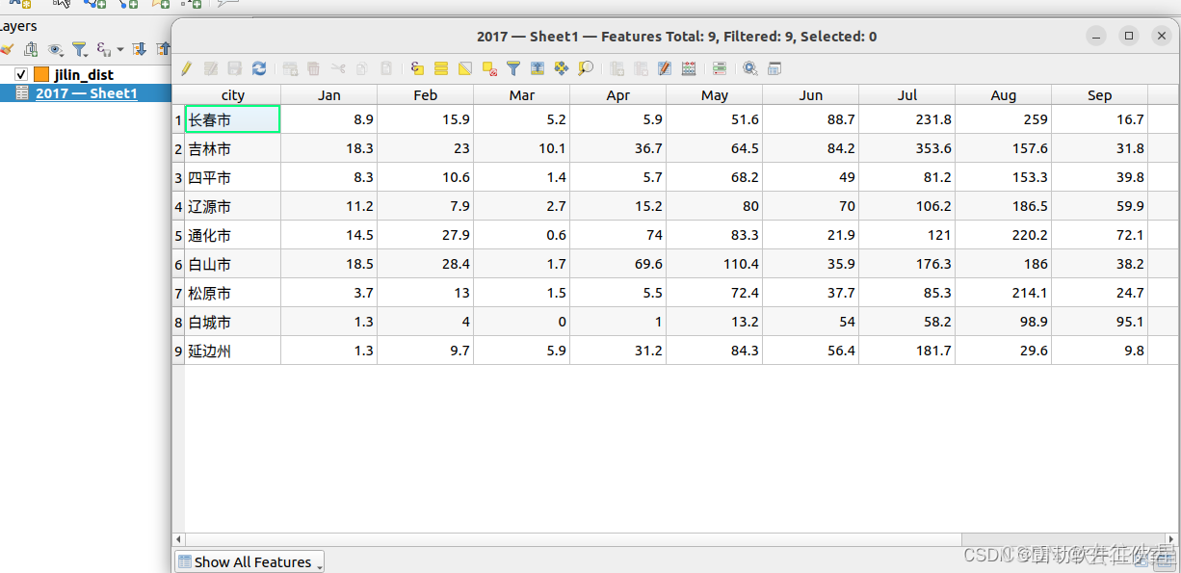Screen dimensions: 1181x573
Task: Open arrow beside filter-by-expression icon
Action: [x=120, y=49]
